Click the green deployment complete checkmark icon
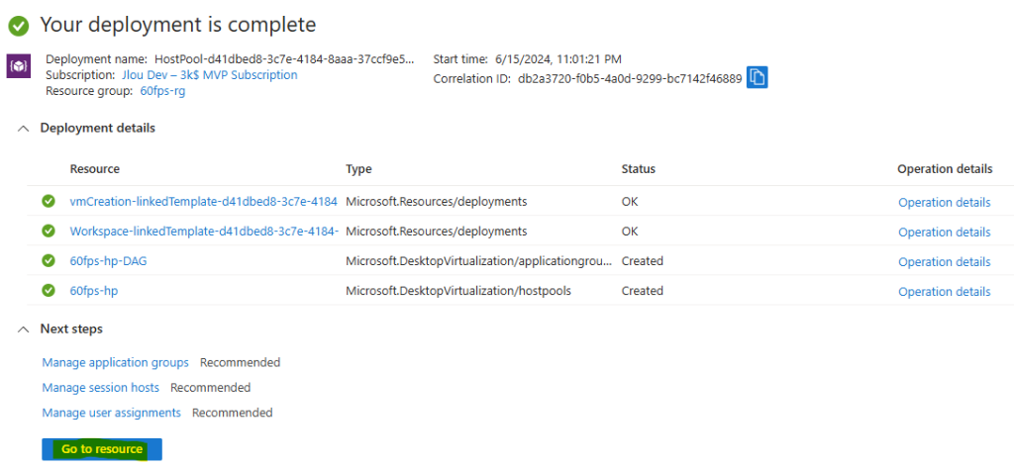The image size is (1014, 468). point(19,26)
